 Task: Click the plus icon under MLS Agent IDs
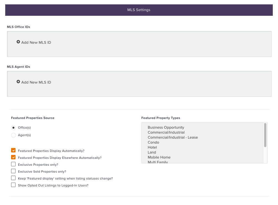18,82
